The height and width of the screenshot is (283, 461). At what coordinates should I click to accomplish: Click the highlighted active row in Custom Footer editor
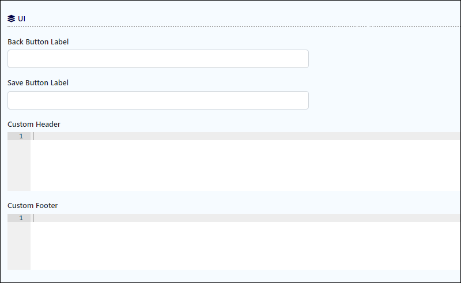[245, 218]
